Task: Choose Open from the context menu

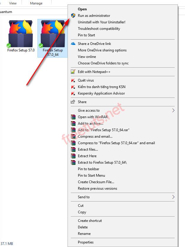Action: [x=123, y=9]
